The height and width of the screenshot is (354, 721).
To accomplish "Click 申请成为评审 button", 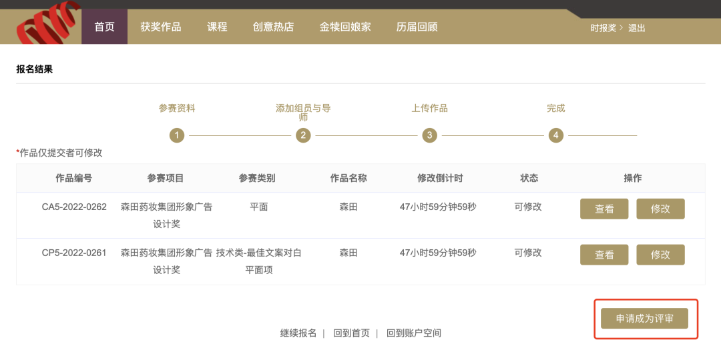I will 644,319.
